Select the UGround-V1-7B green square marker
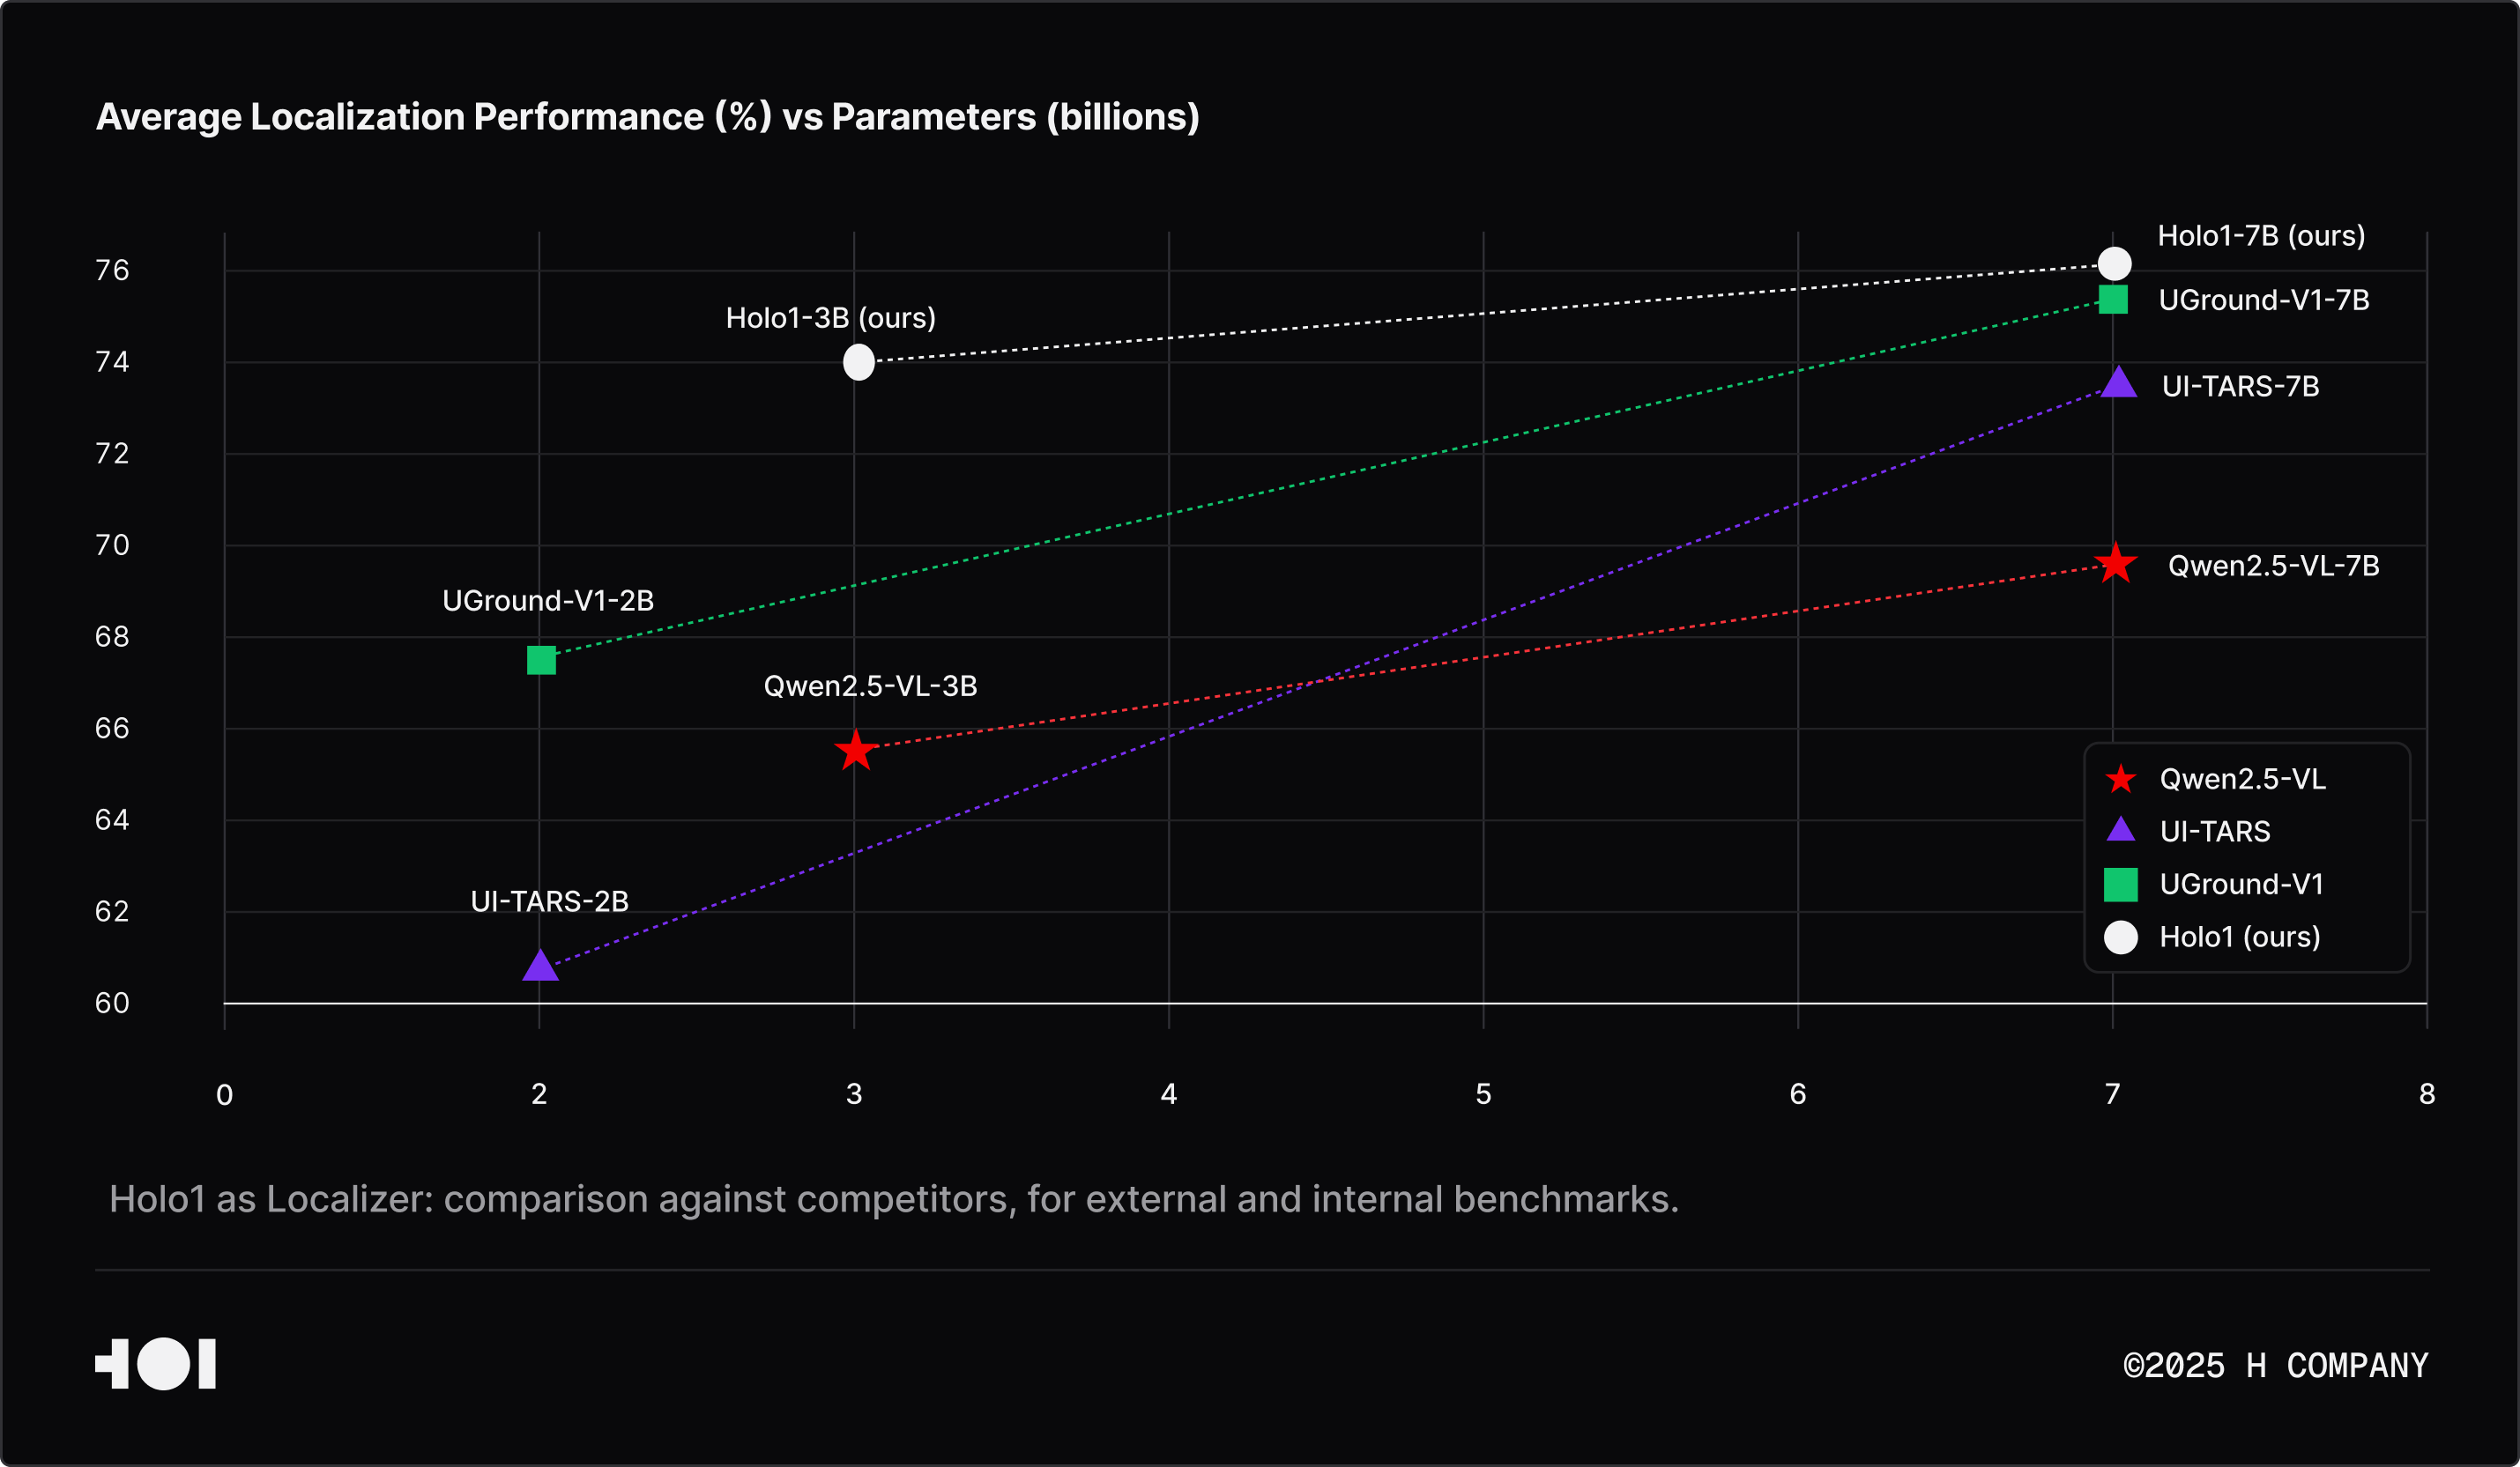 click(x=2112, y=299)
